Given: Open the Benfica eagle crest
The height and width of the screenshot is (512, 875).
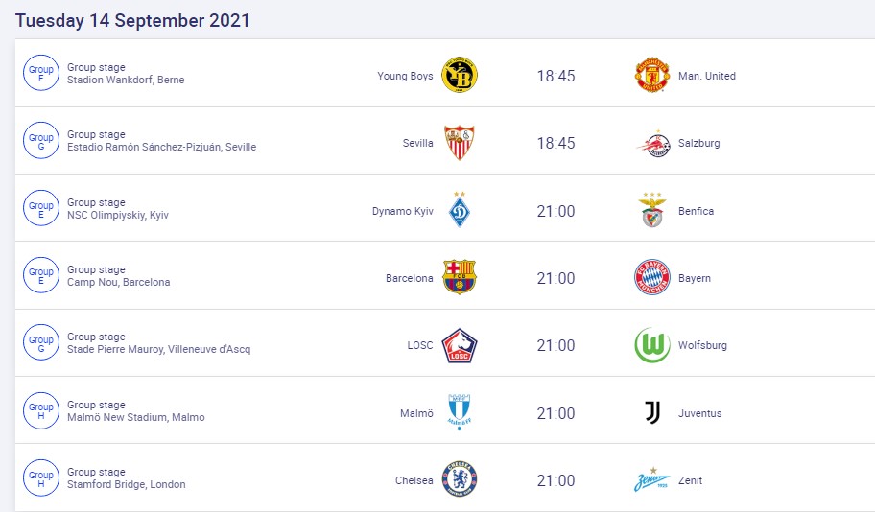Looking at the screenshot, I should 652,211.
